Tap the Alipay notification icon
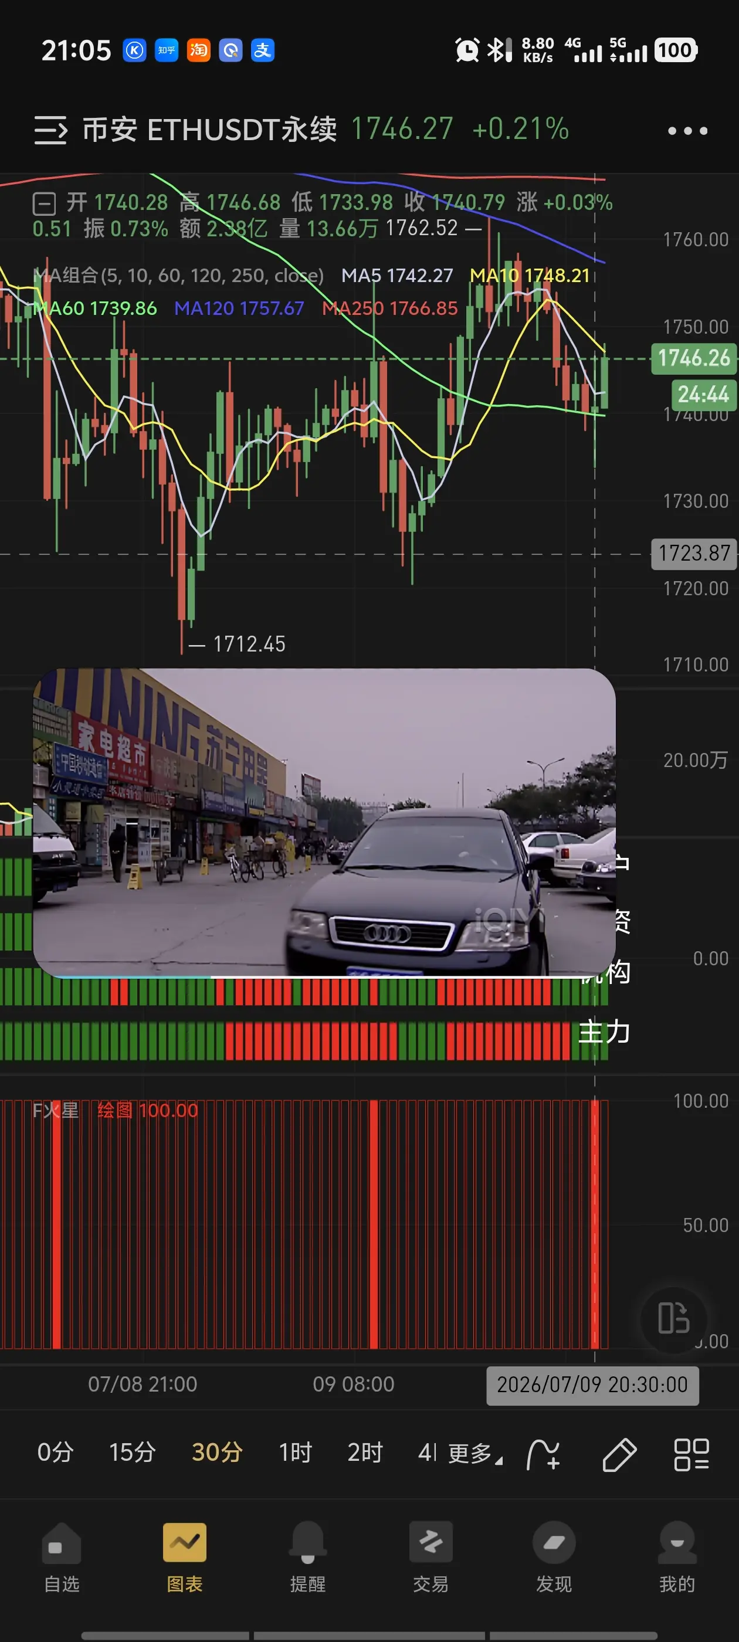The width and height of the screenshot is (739, 1642). point(263,50)
